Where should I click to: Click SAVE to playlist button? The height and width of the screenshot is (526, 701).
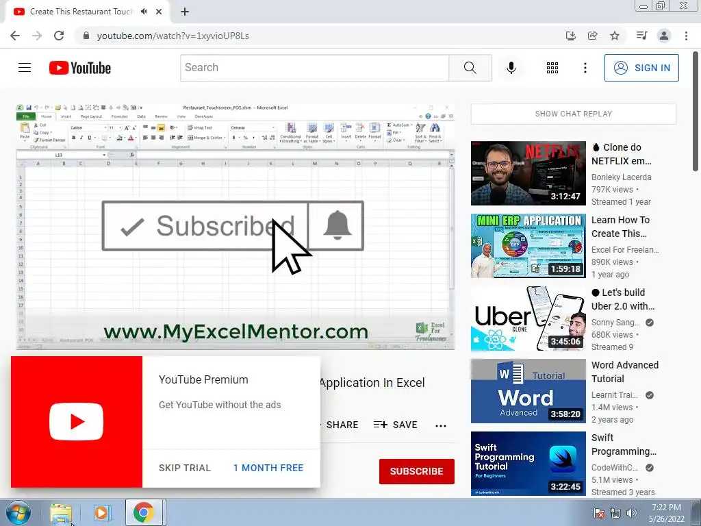[x=395, y=425]
